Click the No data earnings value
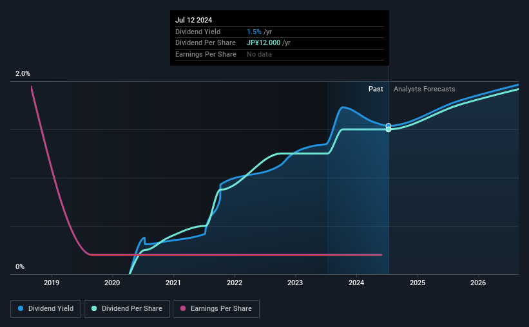The height and width of the screenshot is (327, 529). [x=259, y=54]
